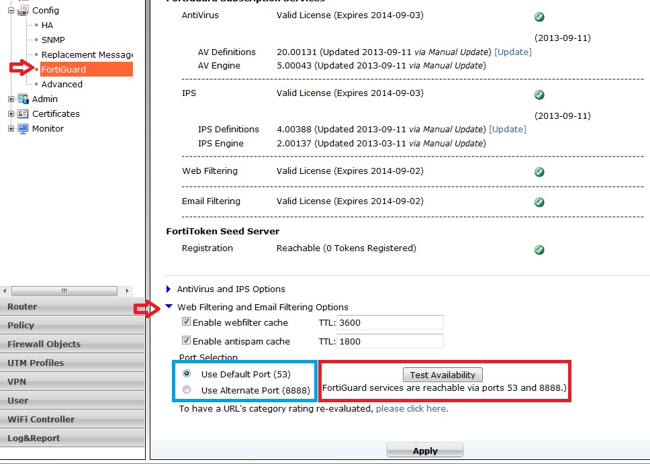Select Advanced in the Config tree
This screenshot has height=464, width=650.
62,84
